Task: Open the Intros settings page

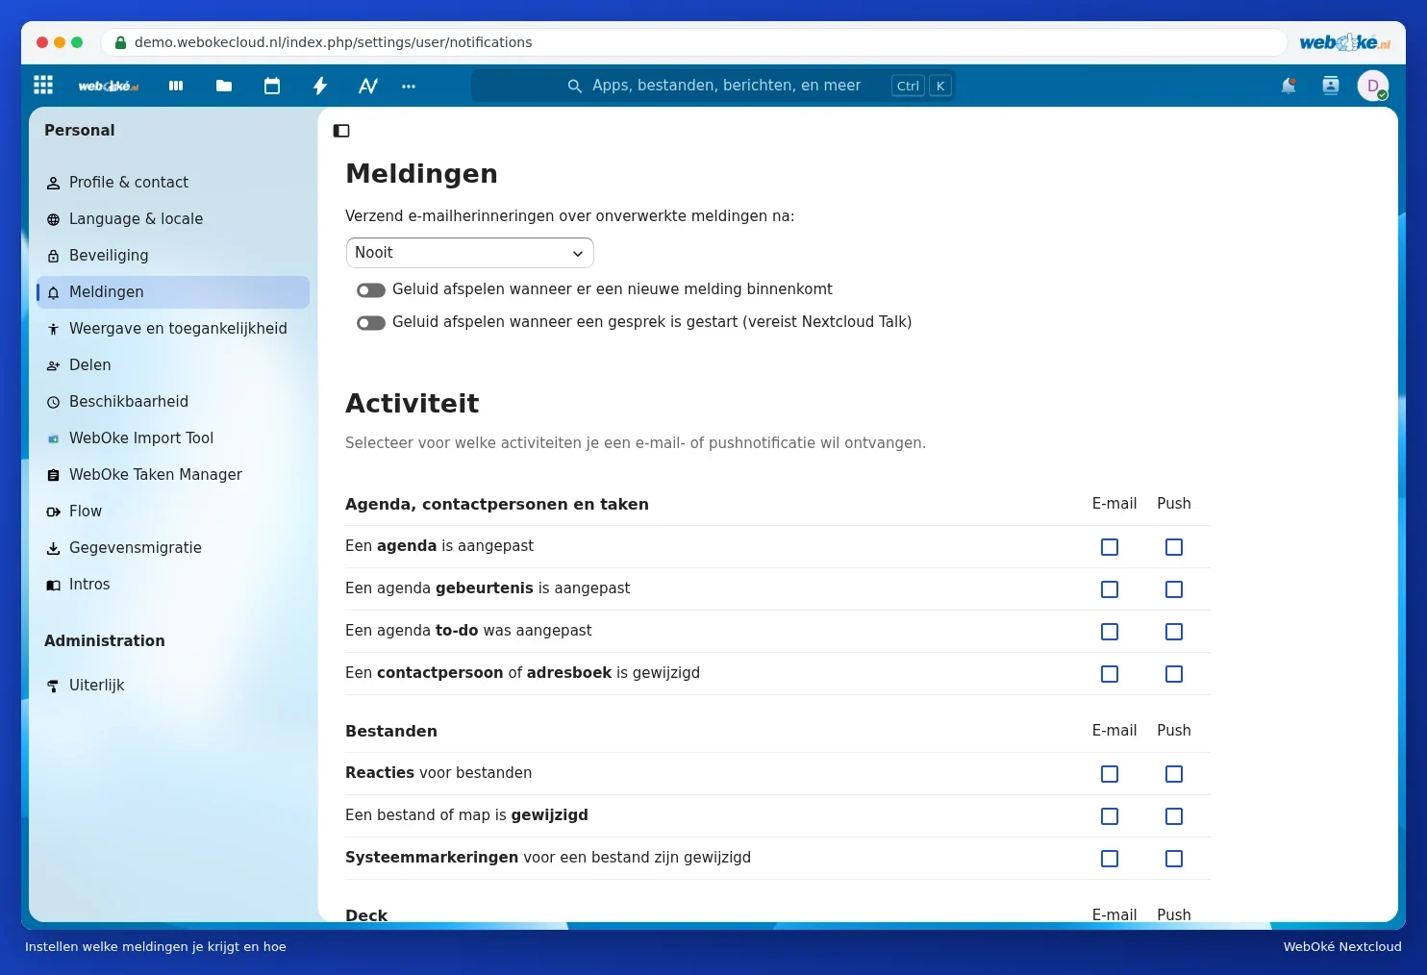Action: 173,585
